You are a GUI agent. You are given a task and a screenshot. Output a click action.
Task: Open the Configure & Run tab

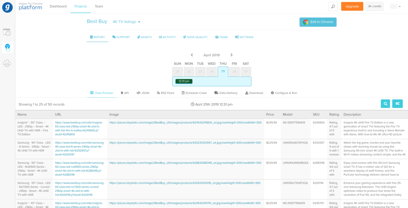pyautogui.click(x=284, y=93)
